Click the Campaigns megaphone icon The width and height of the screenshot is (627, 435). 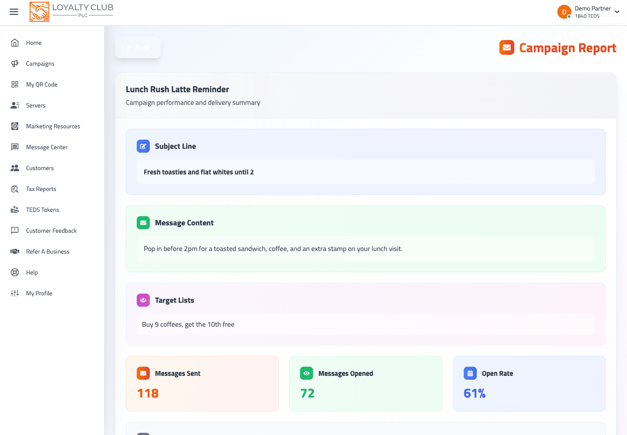point(15,64)
